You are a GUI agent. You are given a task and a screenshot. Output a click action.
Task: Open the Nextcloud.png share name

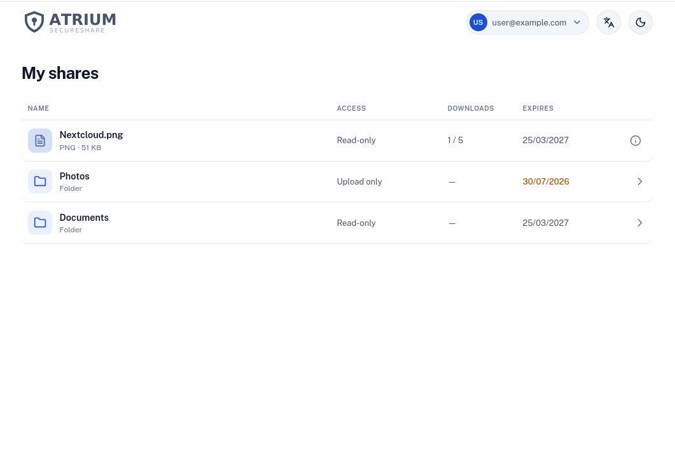coord(91,135)
